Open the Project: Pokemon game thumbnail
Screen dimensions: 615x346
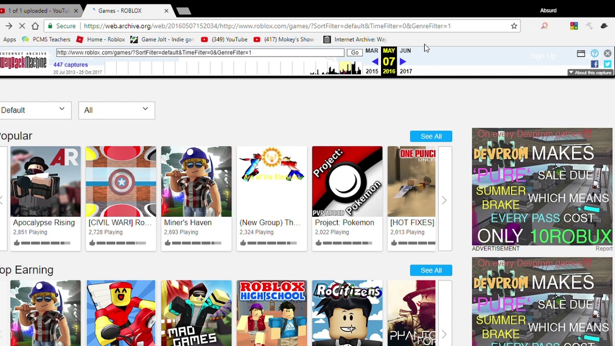coord(347,182)
